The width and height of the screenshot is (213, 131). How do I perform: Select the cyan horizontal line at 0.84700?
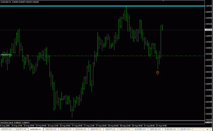click(x=102, y=6)
